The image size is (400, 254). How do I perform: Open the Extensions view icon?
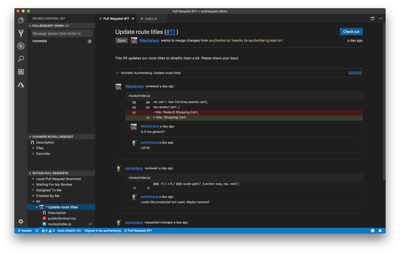[x=21, y=72]
